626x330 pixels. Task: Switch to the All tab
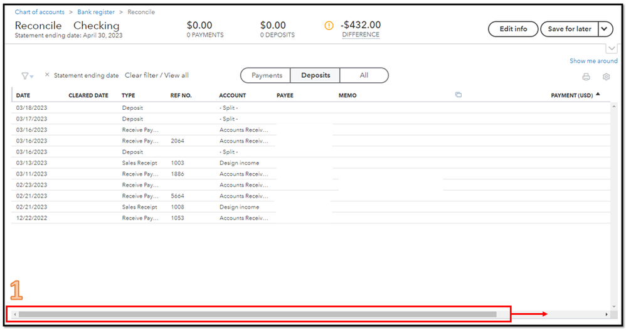[x=364, y=75]
